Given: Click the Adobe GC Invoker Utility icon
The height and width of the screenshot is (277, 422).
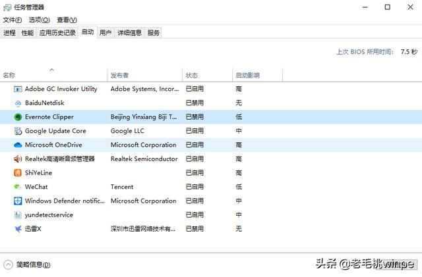Looking at the screenshot, I should click(x=18, y=89).
